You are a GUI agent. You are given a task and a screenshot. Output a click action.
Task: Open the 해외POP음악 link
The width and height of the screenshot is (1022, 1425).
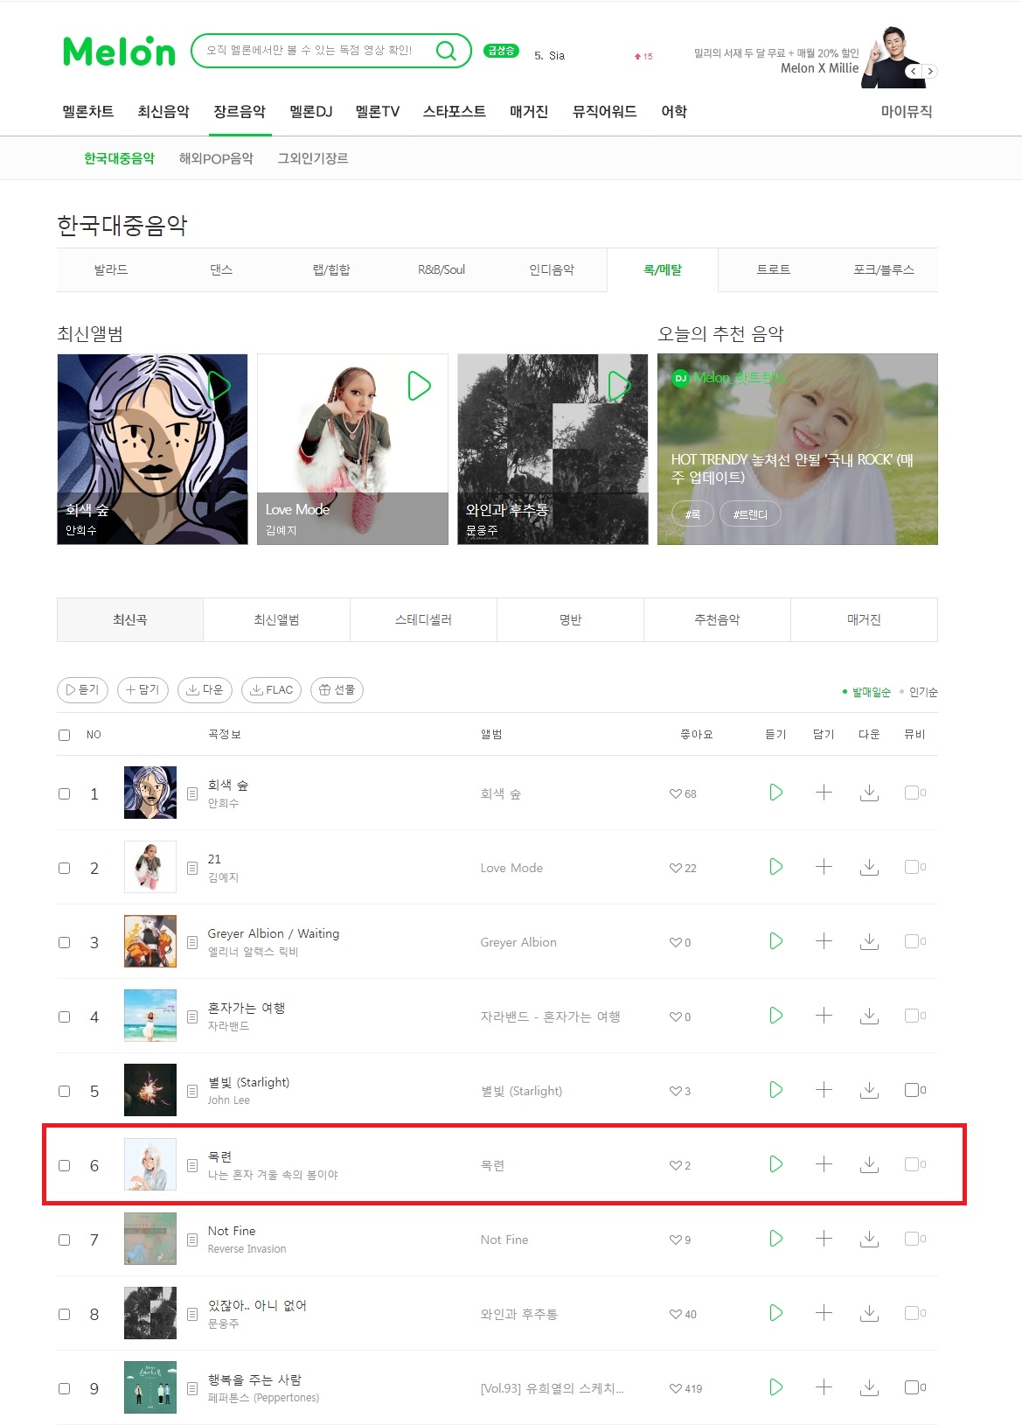click(216, 158)
